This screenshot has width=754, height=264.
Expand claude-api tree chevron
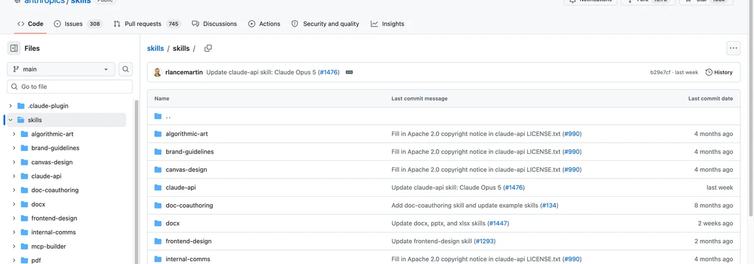tap(14, 177)
